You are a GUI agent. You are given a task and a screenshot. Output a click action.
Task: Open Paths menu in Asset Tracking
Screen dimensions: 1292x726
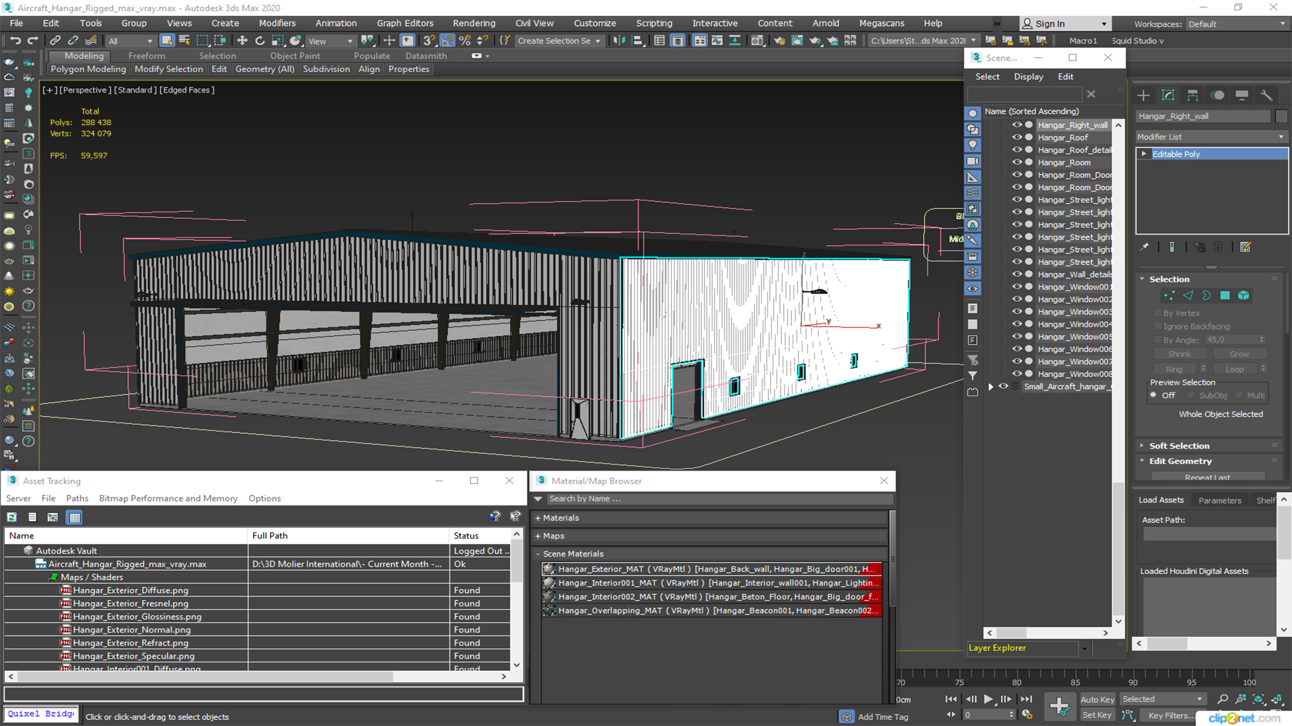tap(77, 499)
